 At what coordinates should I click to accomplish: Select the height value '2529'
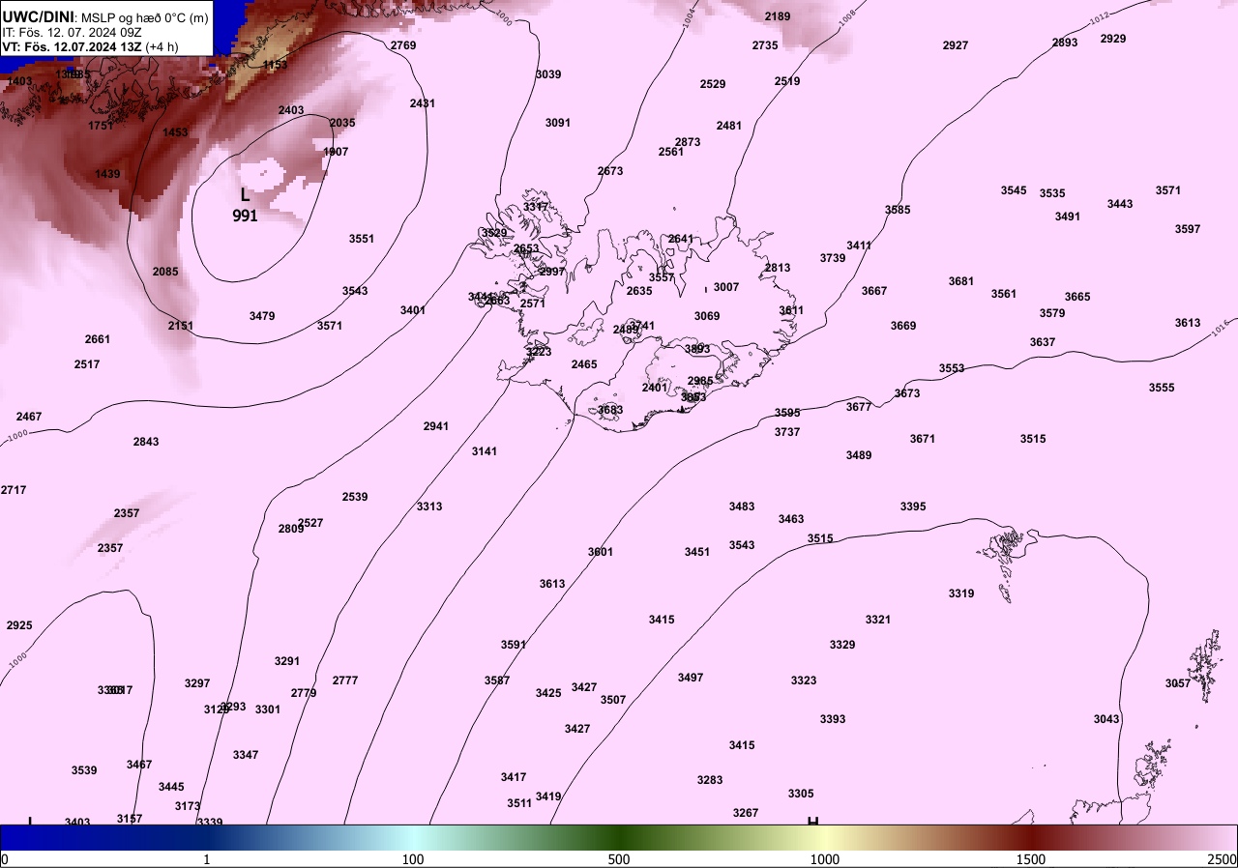coord(713,84)
